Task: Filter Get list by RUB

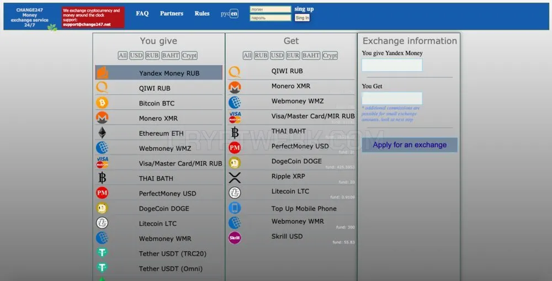Action: pyautogui.click(x=261, y=55)
